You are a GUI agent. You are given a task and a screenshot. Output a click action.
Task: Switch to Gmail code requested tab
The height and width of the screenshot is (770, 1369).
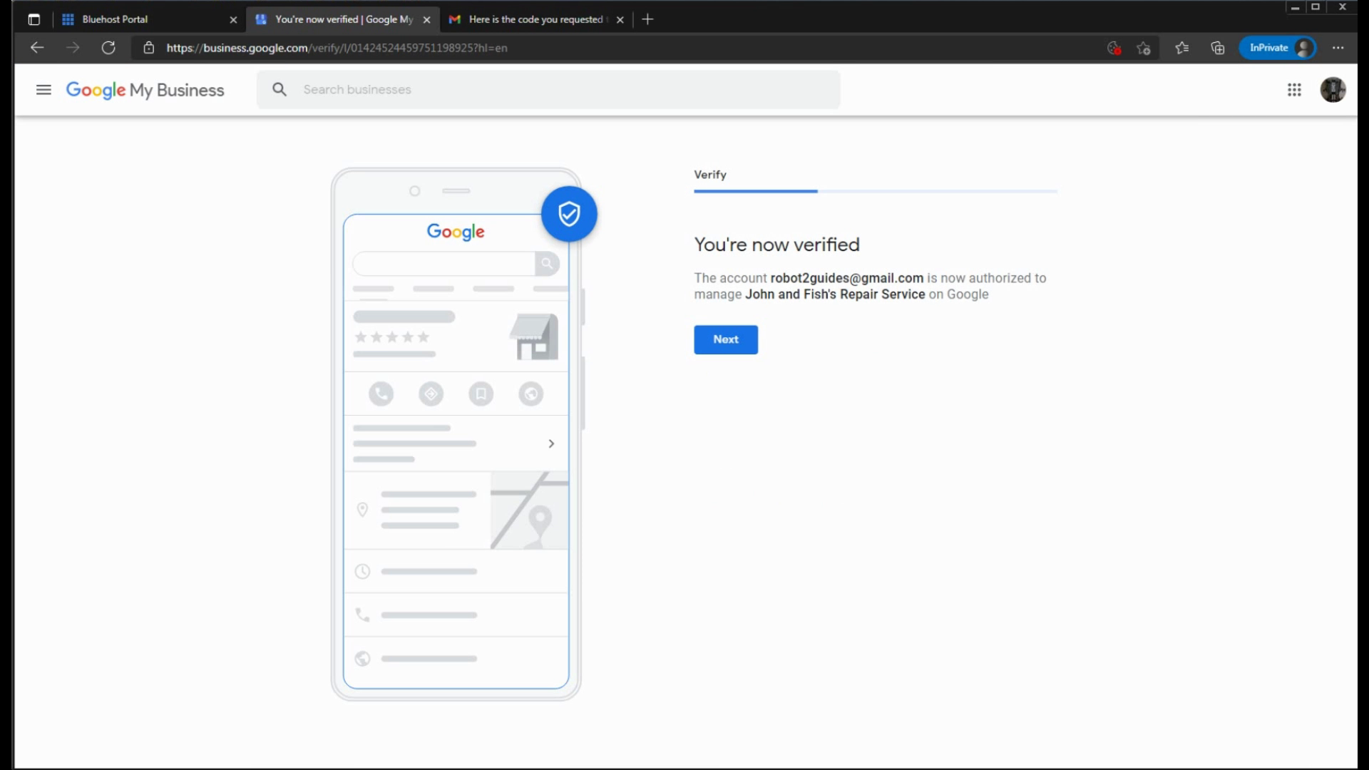(x=535, y=19)
